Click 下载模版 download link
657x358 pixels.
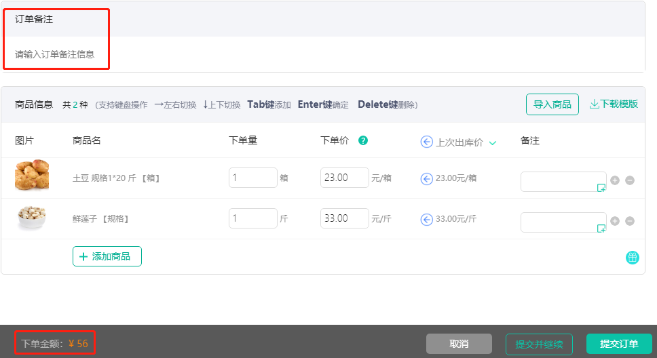614,104
